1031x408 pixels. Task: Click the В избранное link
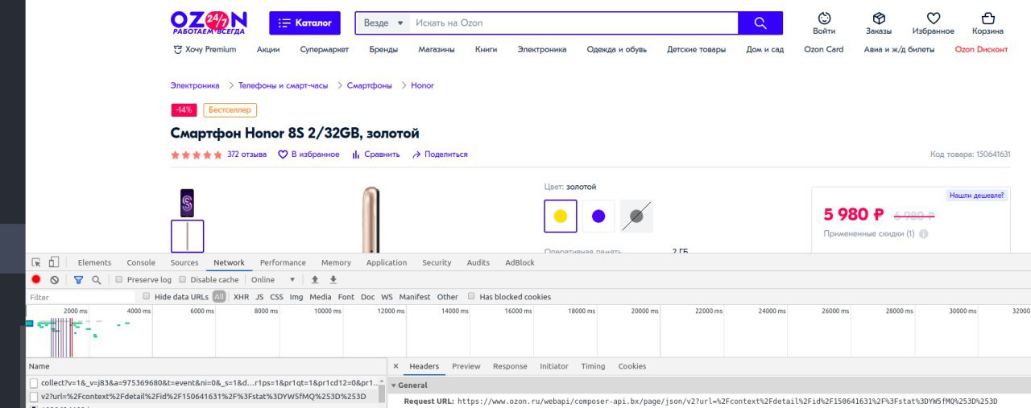(308, 155)
